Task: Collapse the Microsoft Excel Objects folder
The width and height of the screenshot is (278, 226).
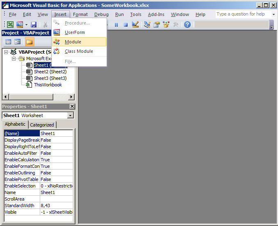Action: tap(14, 59)
